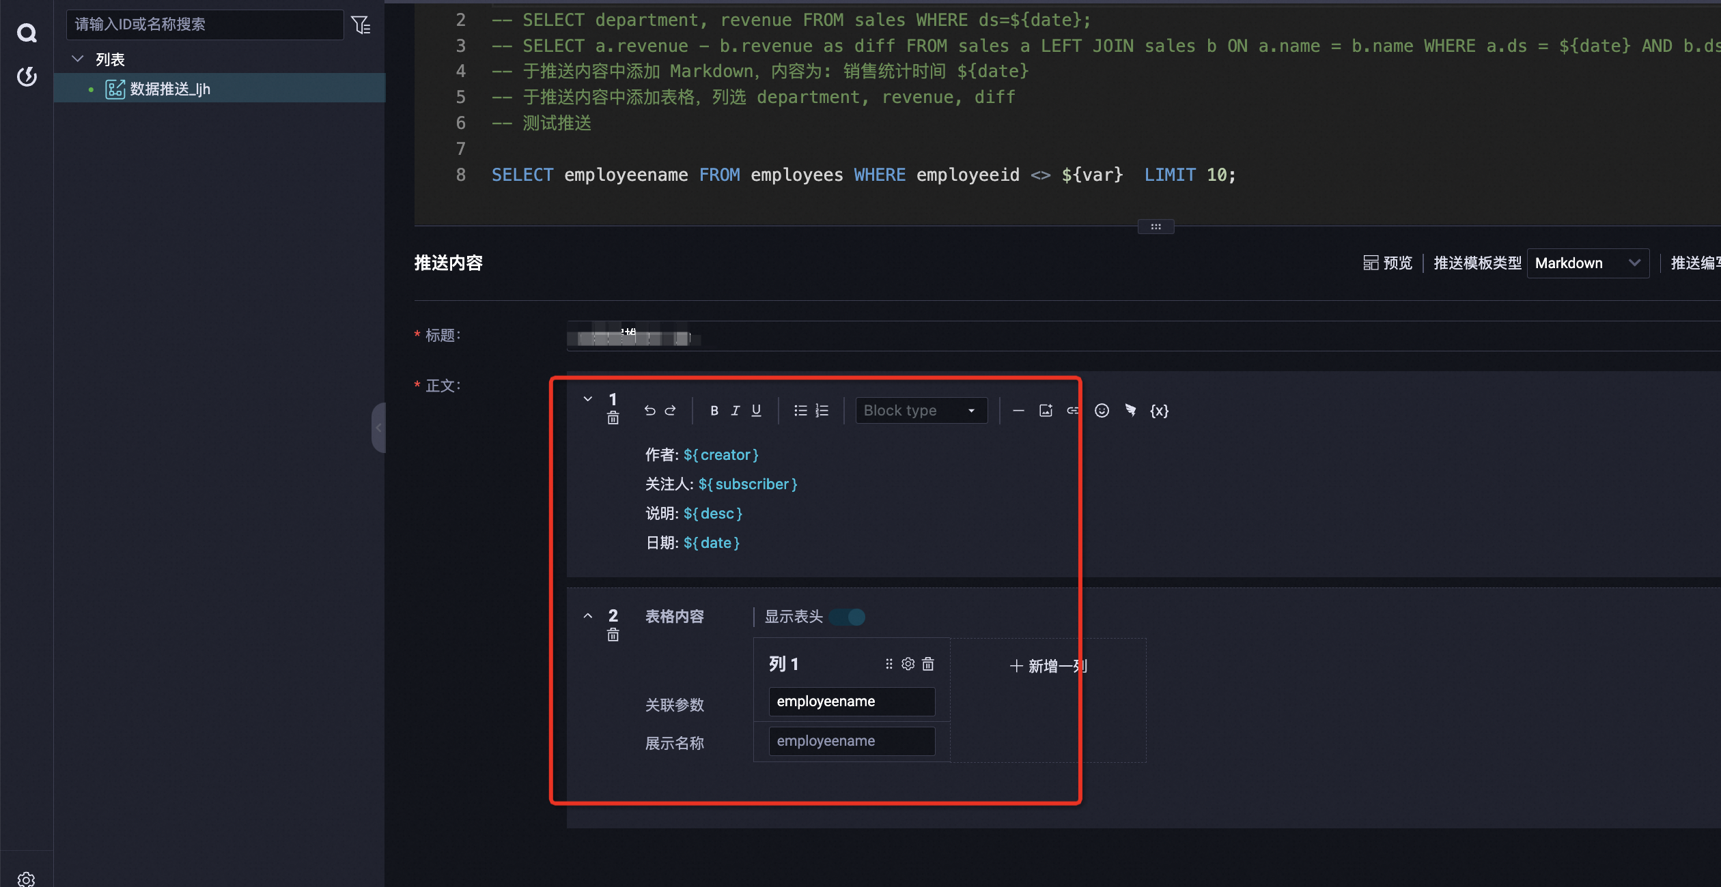Collapse section 1 of the body
The width and height of the screenshot is (1721, 887).
pyautogui.click(x=587, y=398)
